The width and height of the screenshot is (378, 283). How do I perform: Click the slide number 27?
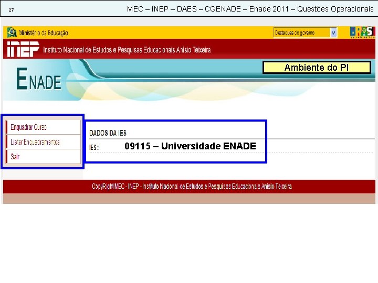11,10
